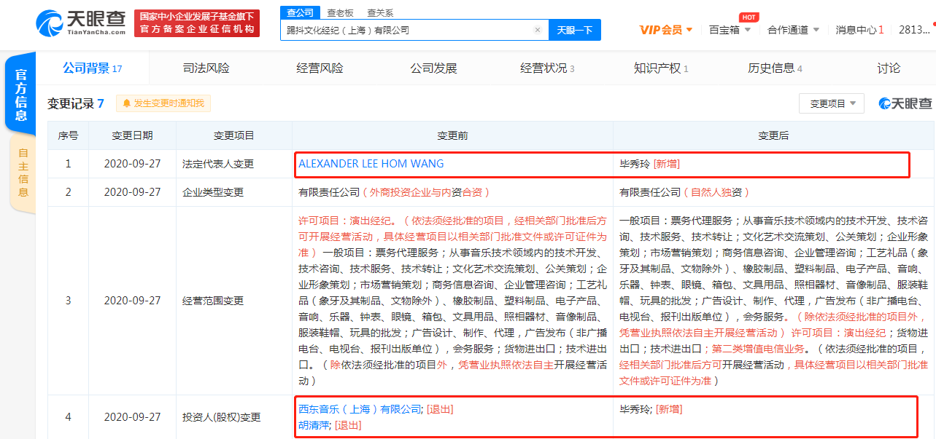Click the 天眼一下 search button
This screenshot has width=936, height=439.
(574, 30)
